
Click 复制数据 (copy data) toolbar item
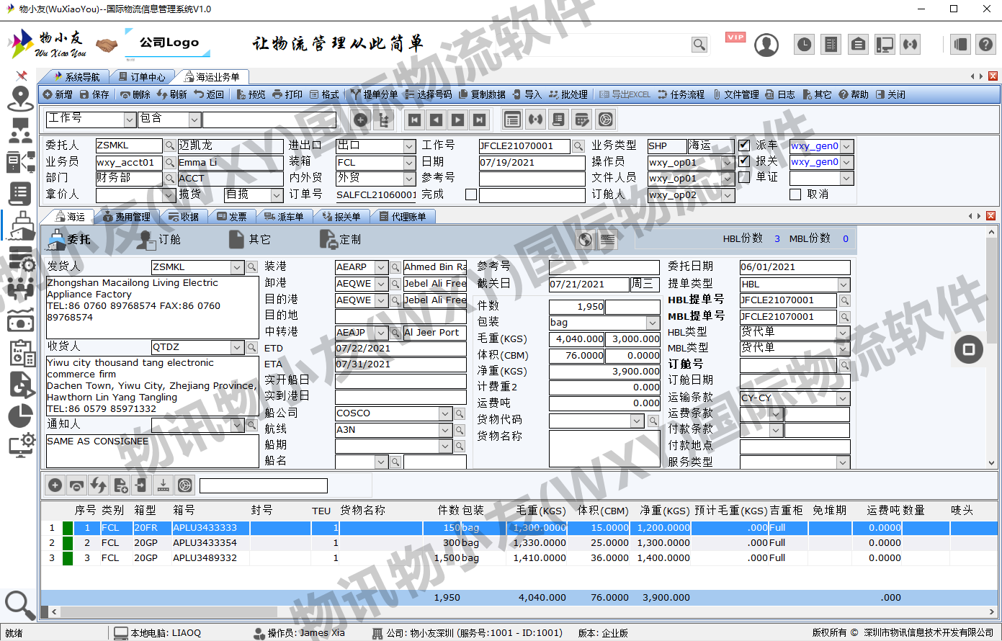482,94
